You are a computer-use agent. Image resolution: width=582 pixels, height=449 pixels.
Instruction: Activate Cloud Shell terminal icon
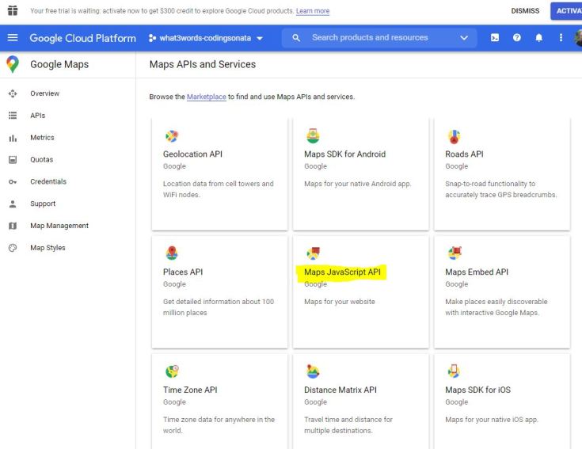[495, 37]
